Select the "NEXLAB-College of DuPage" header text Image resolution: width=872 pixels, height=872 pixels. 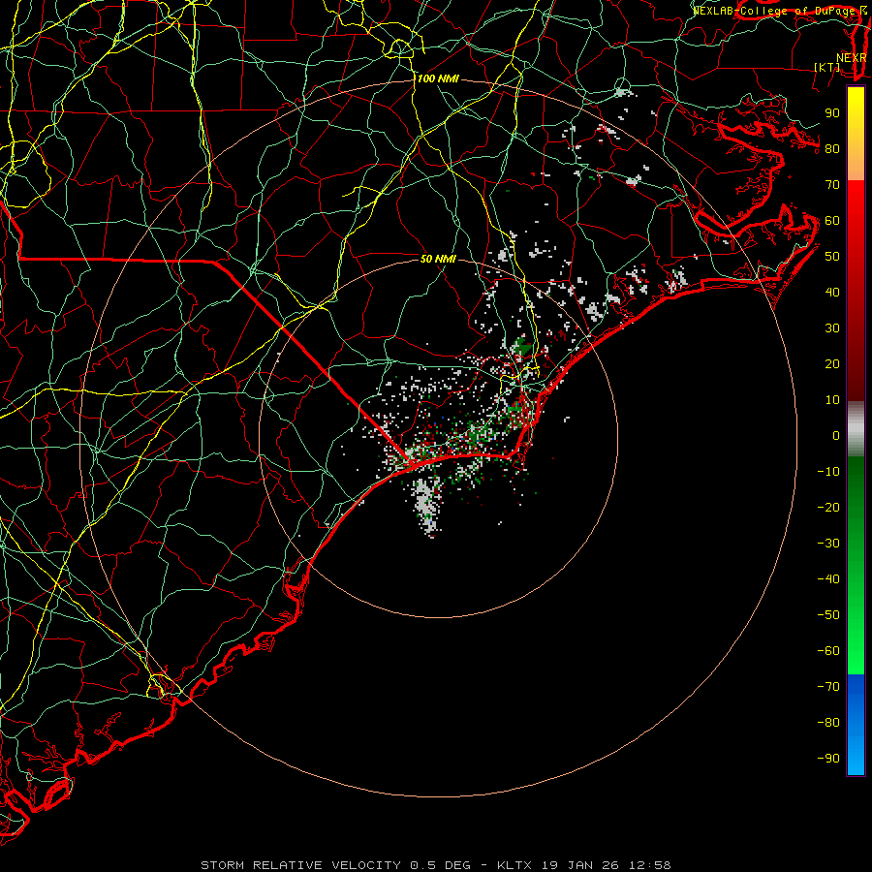point(773,11)
